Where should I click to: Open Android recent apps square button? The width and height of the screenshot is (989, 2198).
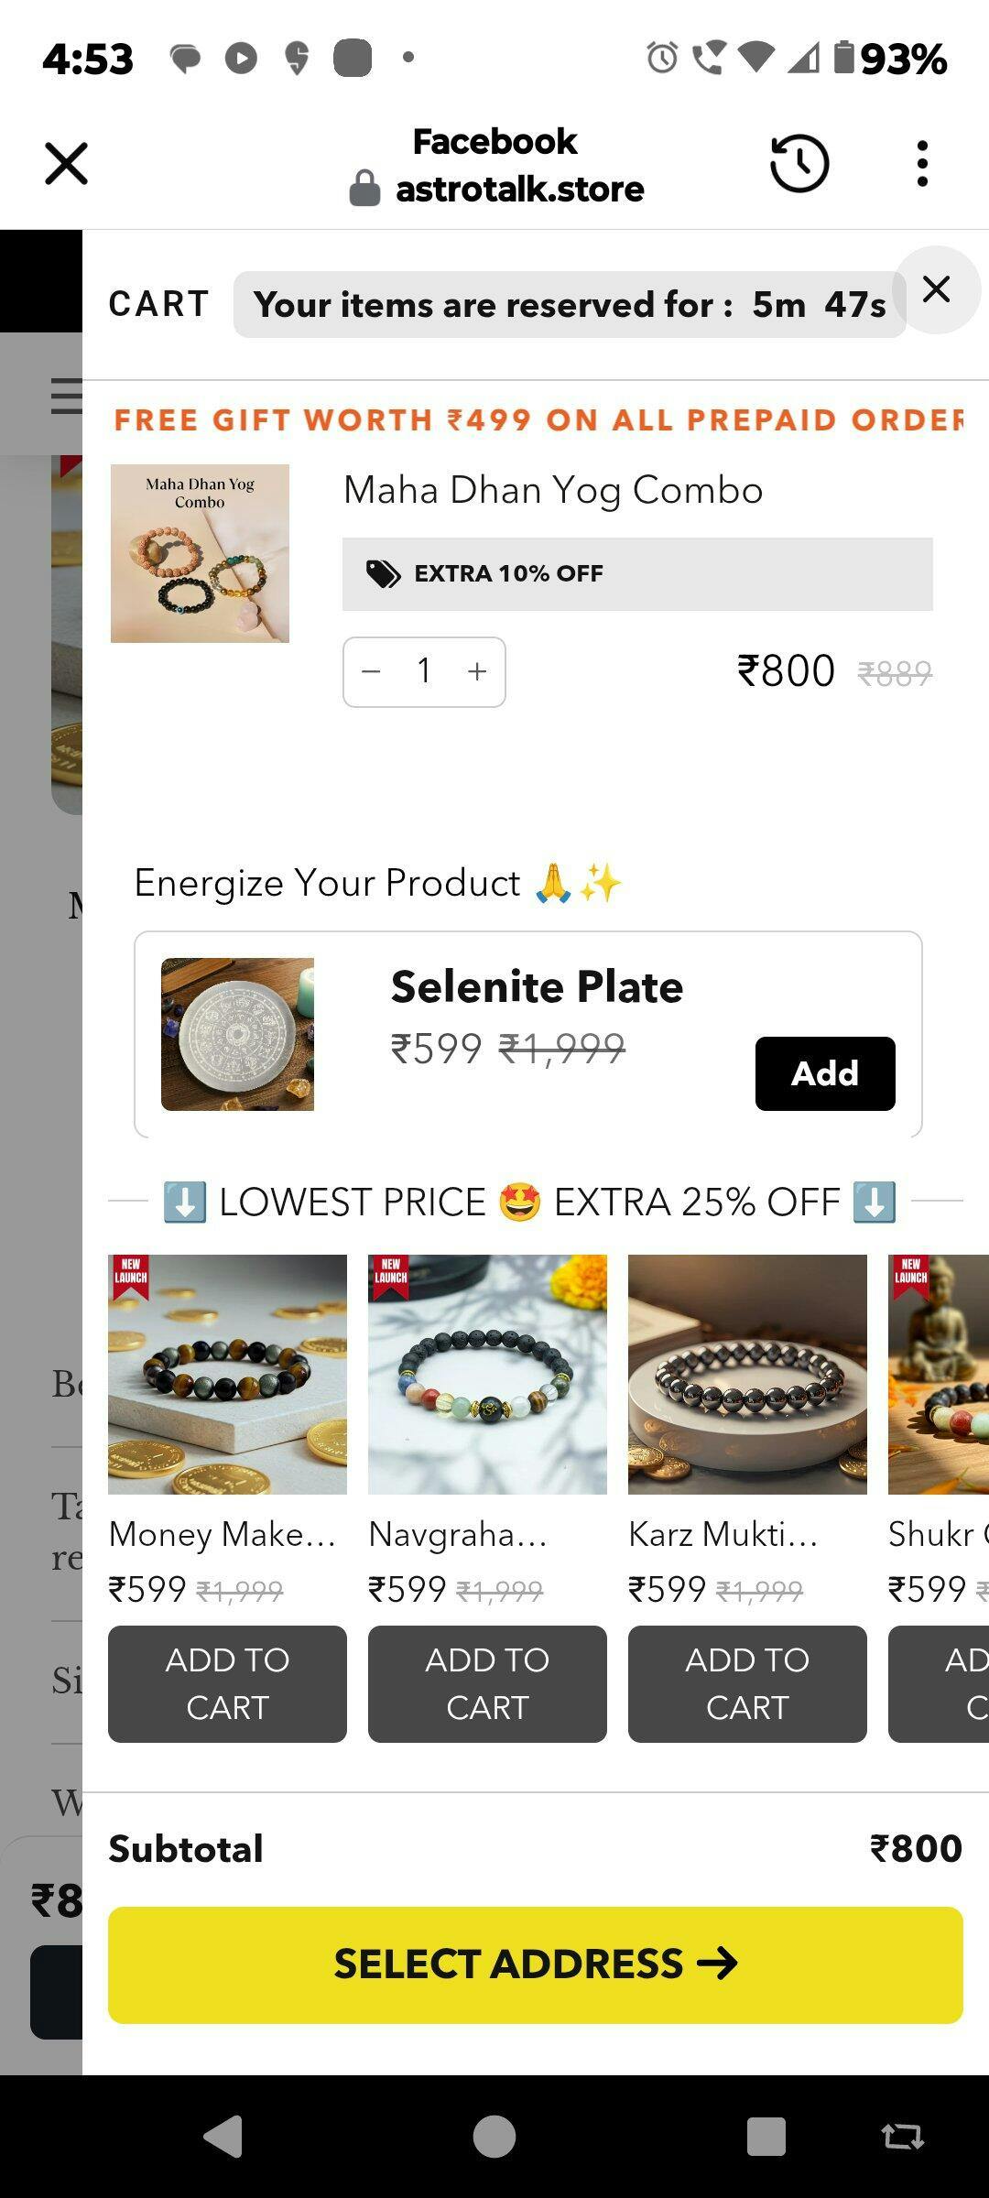[766, 2137]
